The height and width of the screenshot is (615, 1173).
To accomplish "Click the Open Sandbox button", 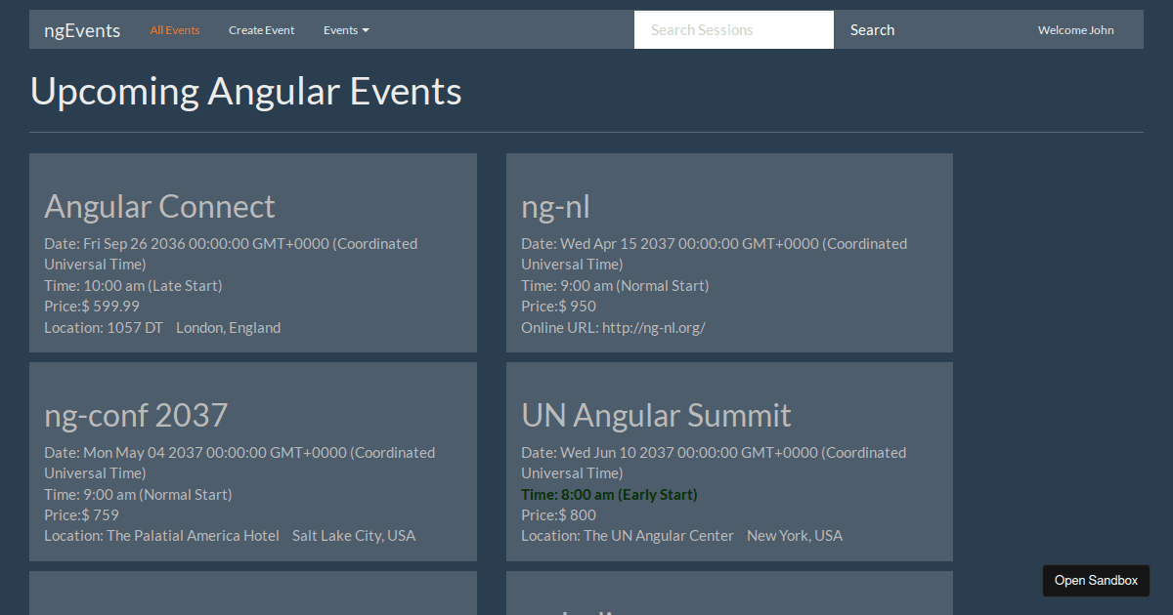I will [x=1095, y=580].
